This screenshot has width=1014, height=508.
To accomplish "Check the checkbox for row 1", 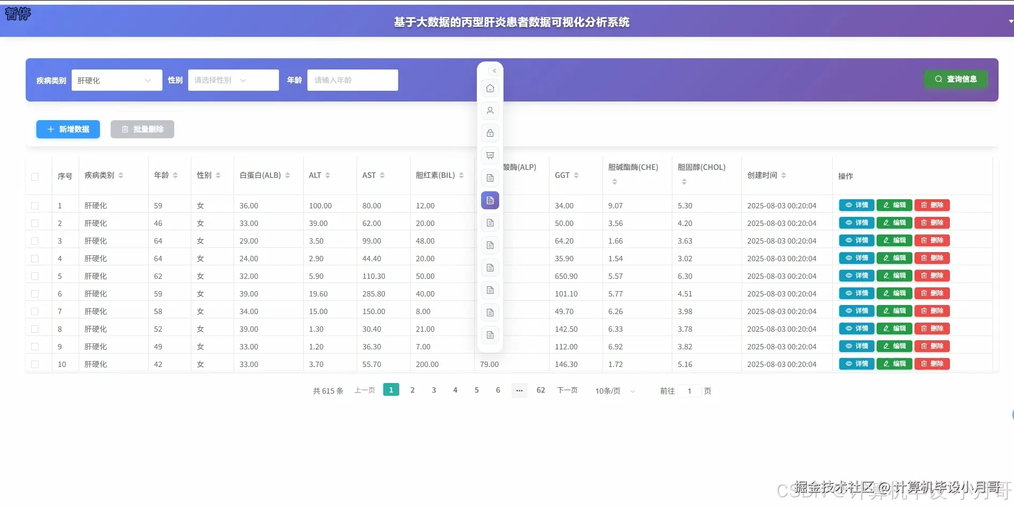I will [35, 205].
